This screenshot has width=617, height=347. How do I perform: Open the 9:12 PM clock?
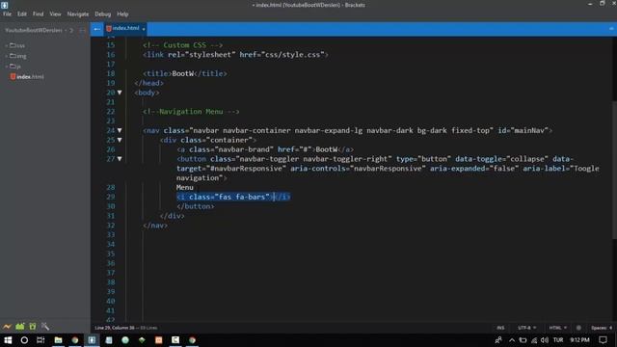[579, 340]
